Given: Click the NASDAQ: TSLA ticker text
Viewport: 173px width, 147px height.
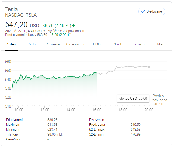Looking at the screenshot, I should pyautogui.click(x=21, y=15).
